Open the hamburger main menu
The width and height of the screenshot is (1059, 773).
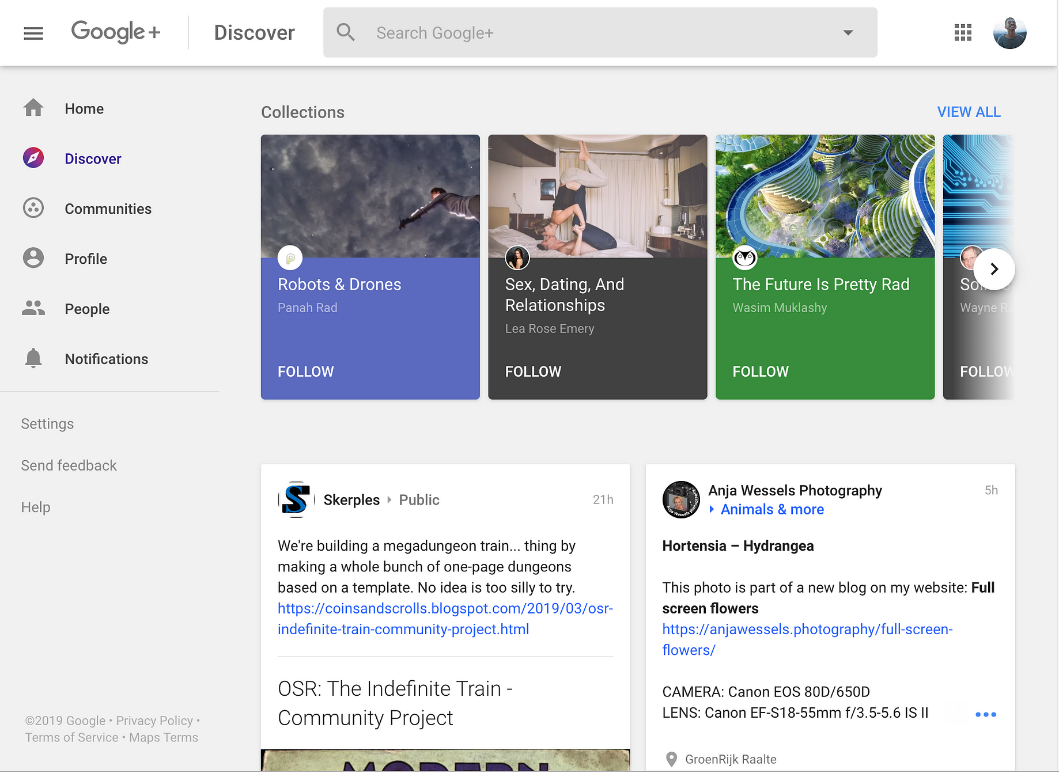(x=33, y=33)
